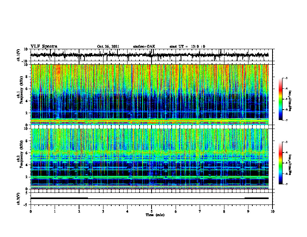Click the "station=GAK" header label
307x237 pixels.
point(144,46)
